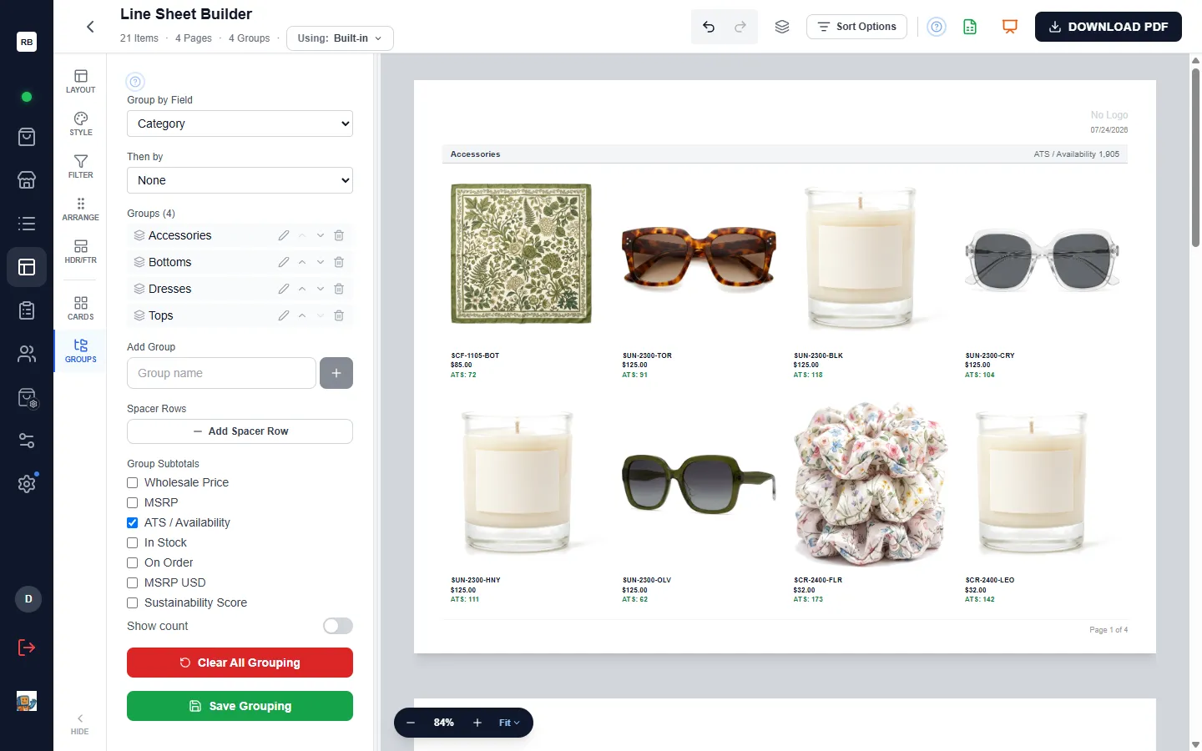Open the Fit zoom mode dropdown

(509, 723)
